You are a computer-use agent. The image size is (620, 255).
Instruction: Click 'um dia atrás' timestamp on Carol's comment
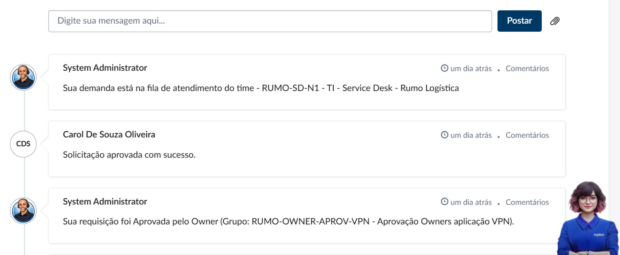click(x=471, y=135)
